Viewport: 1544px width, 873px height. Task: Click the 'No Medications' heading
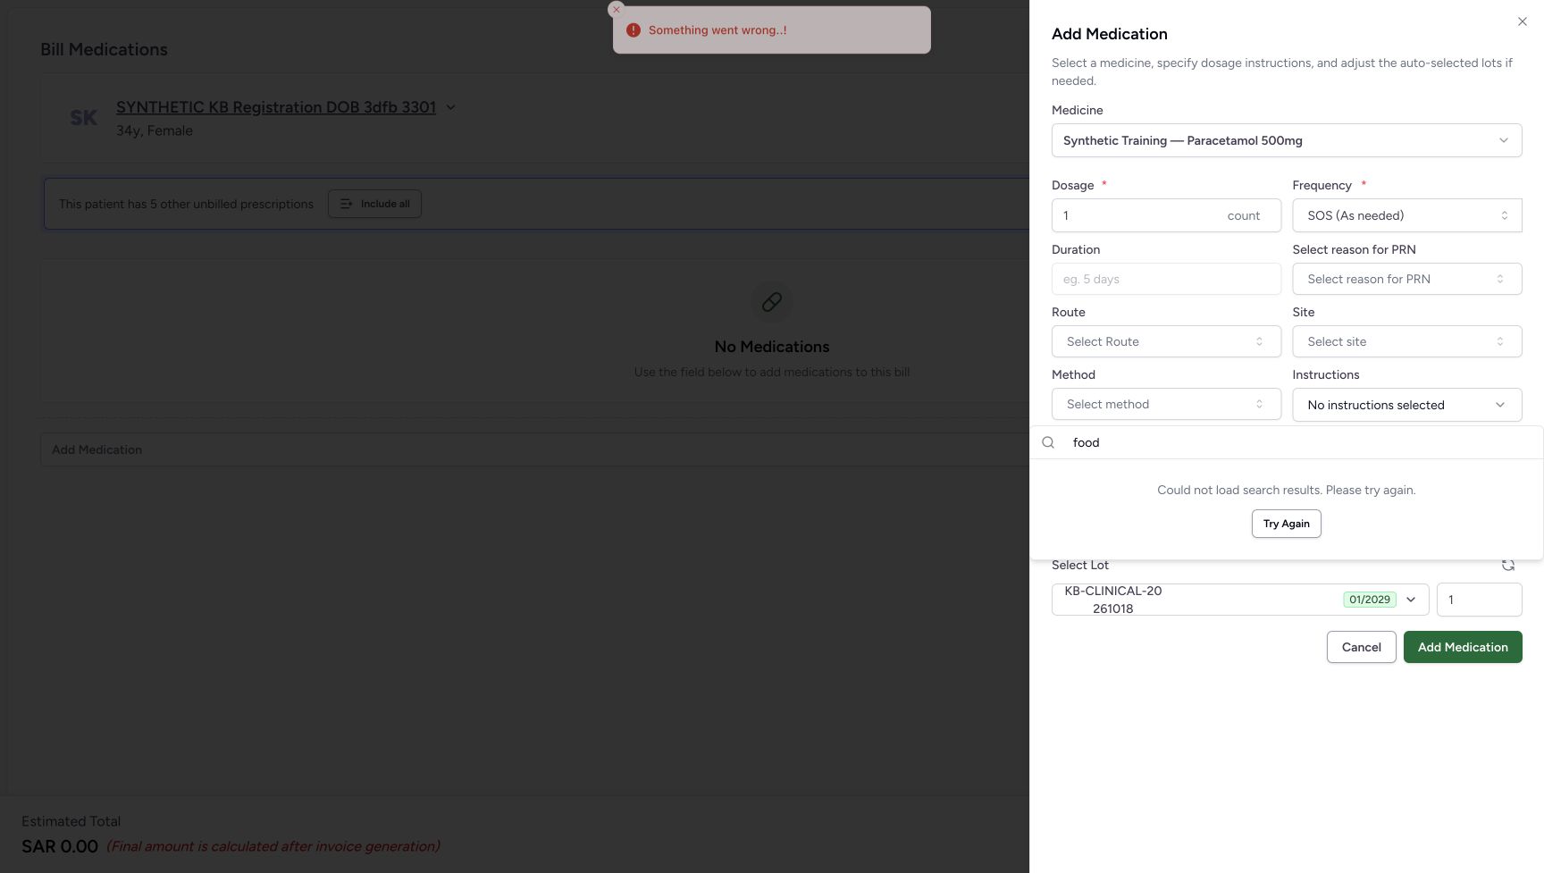click(x=772, y=347)
